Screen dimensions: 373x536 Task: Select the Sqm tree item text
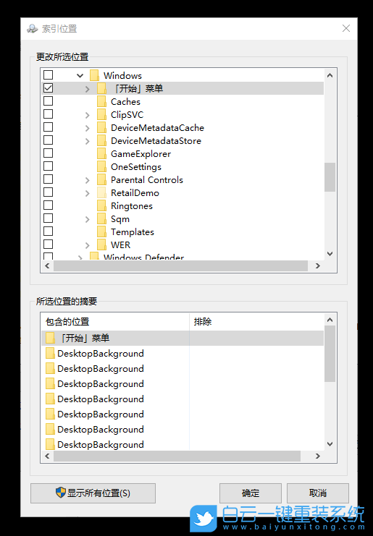(120, 219)
